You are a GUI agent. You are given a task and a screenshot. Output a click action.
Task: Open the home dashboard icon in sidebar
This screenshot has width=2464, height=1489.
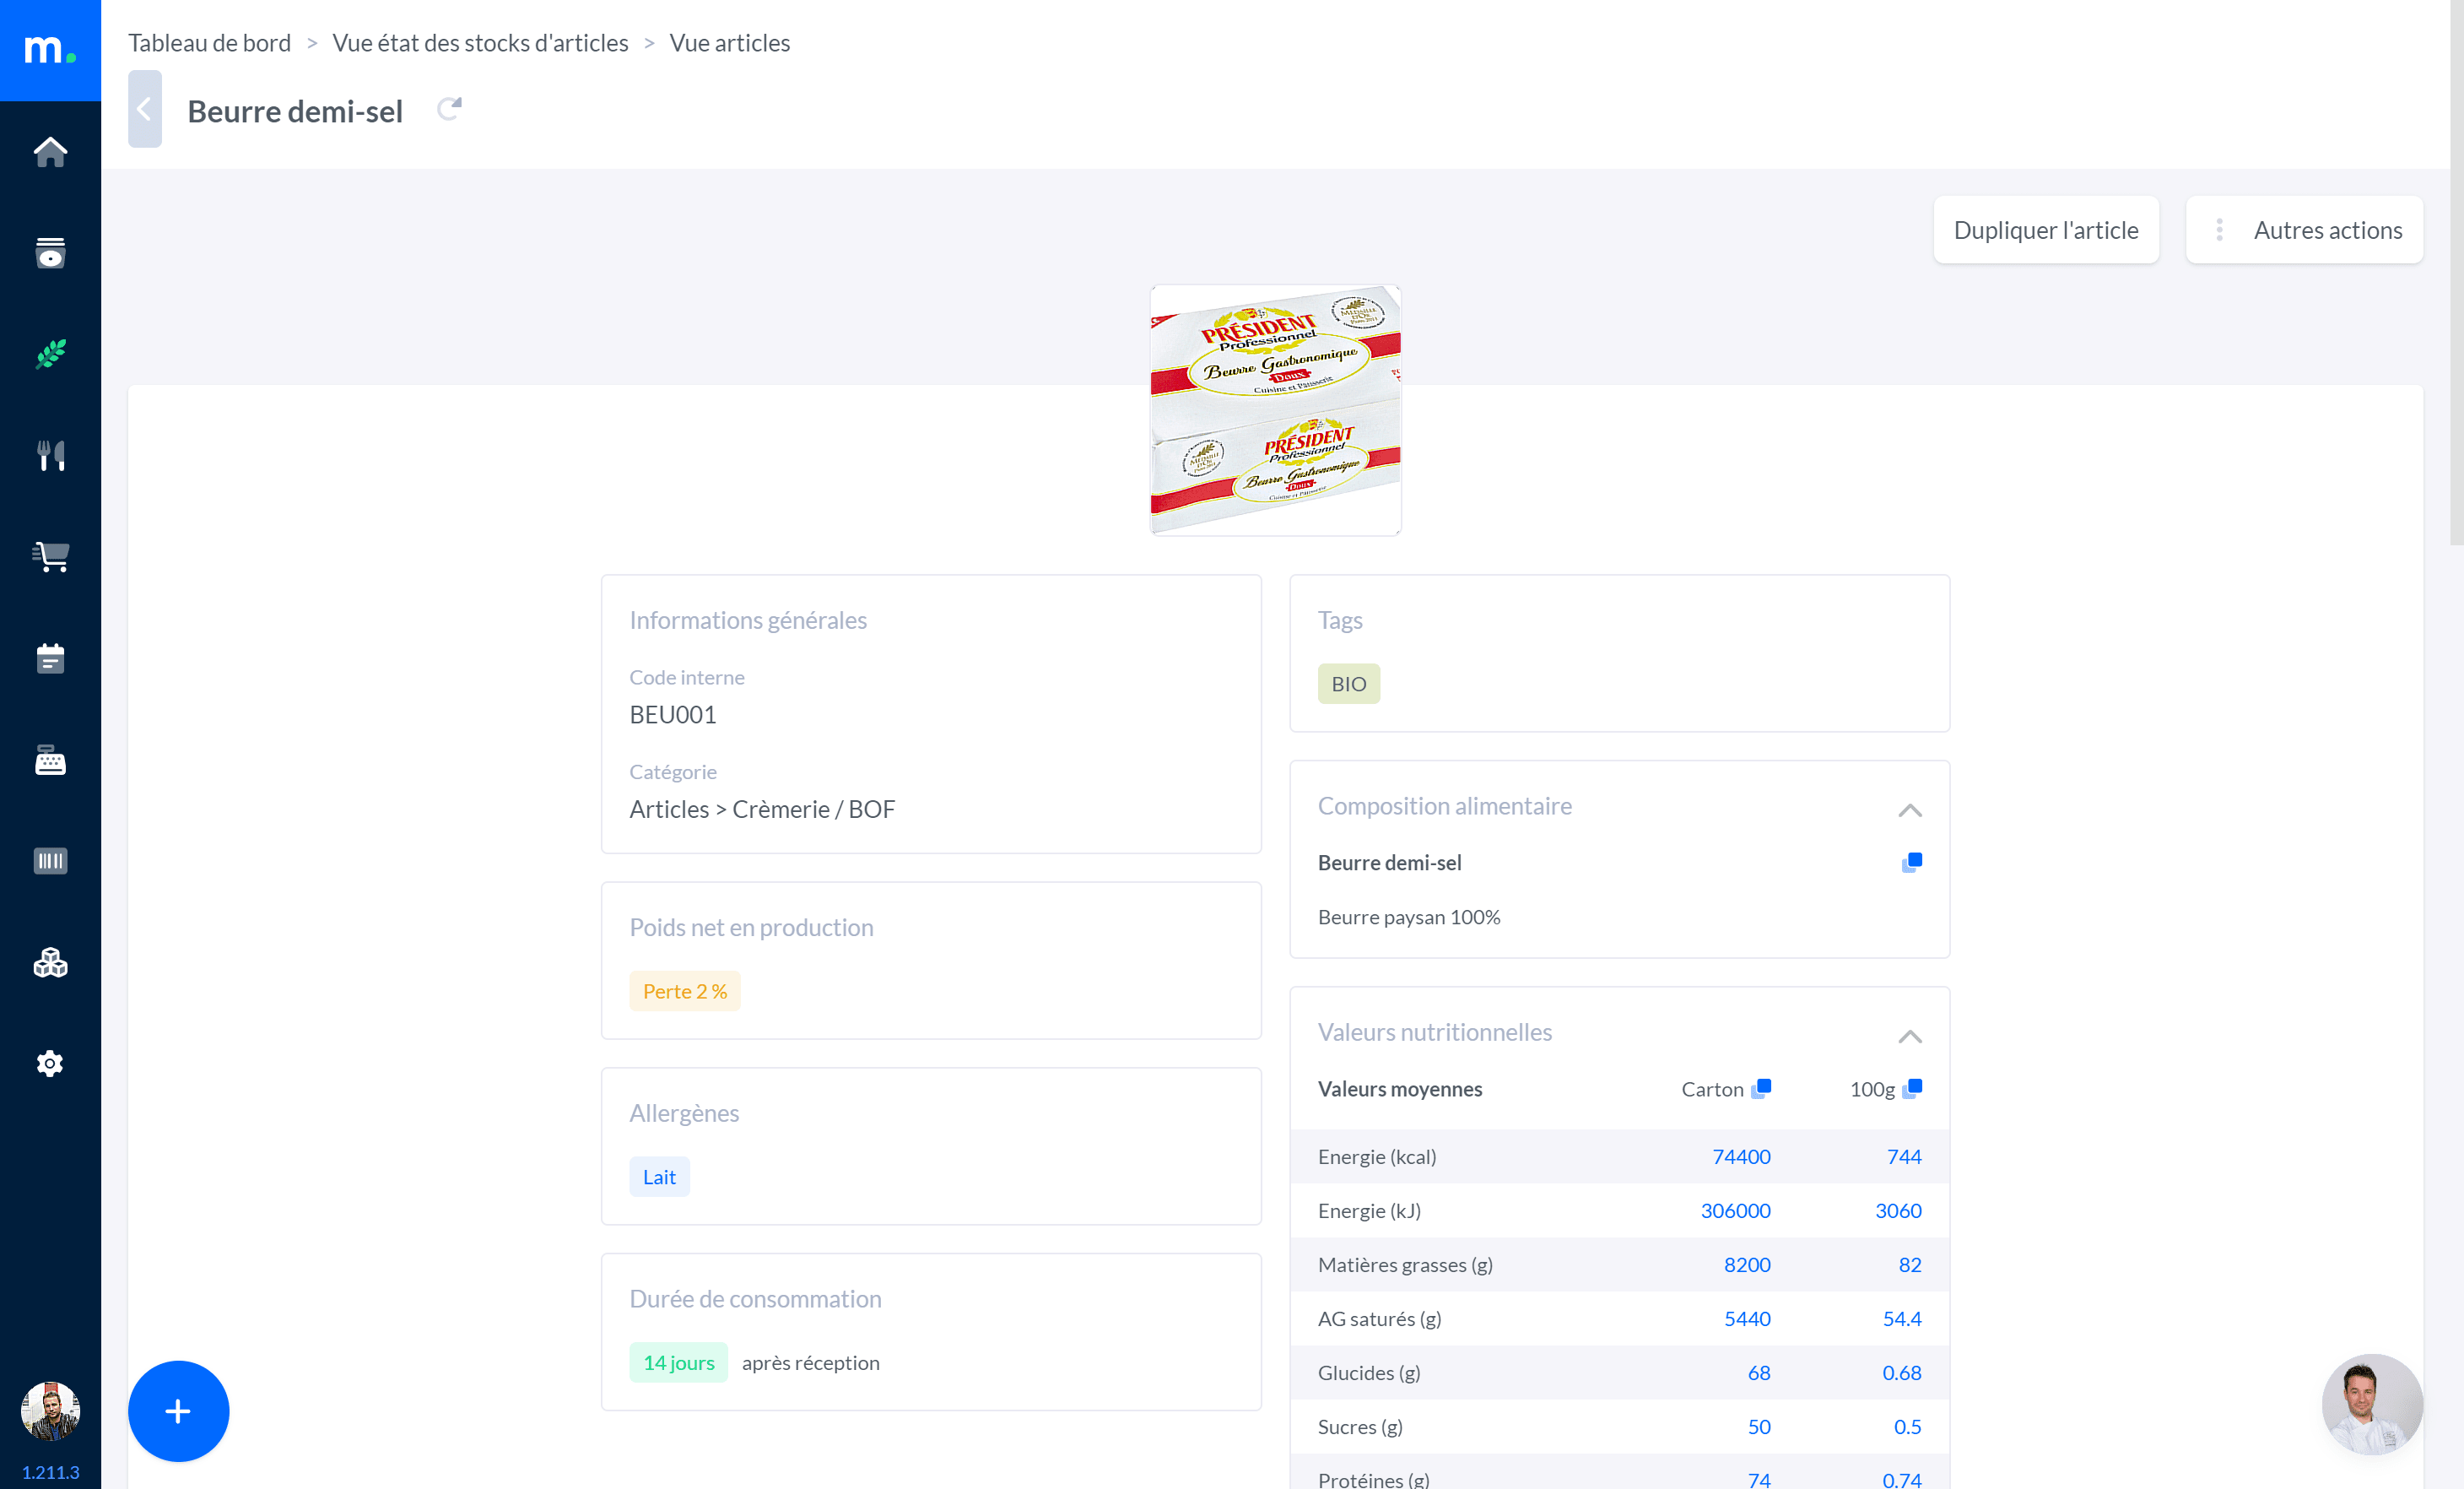[x=50, y=152]
